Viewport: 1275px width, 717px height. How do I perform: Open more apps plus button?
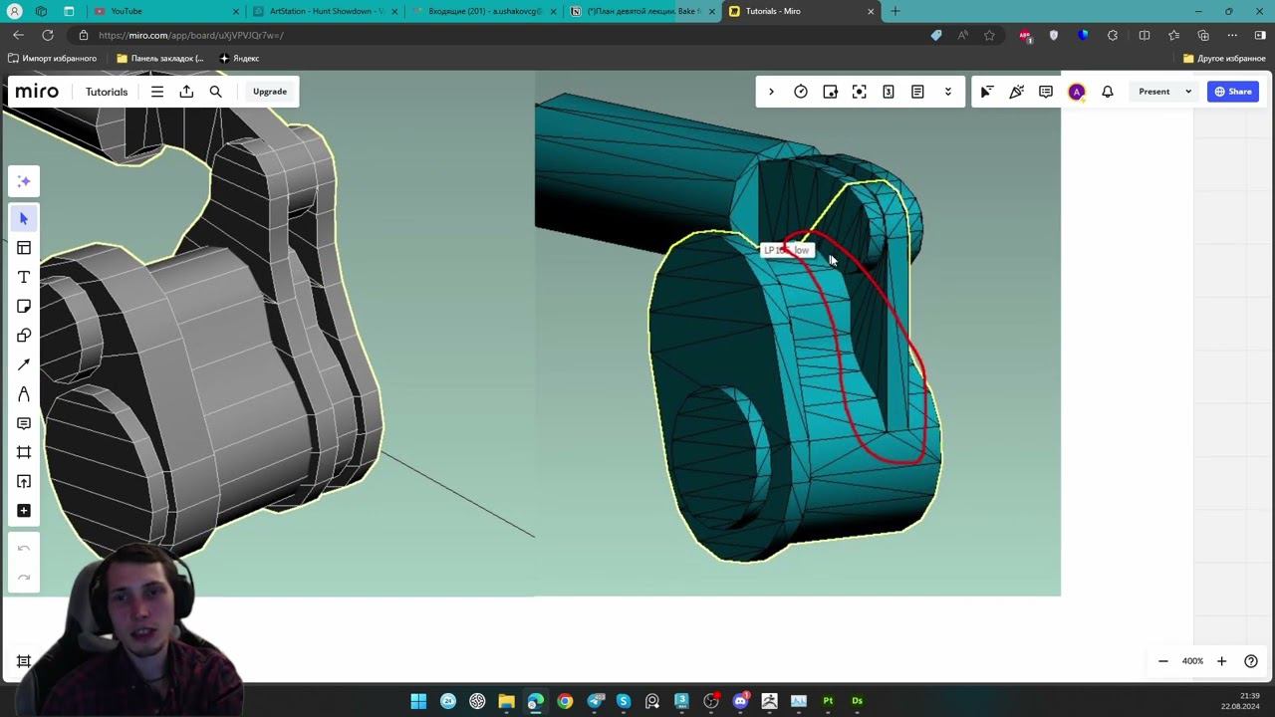pyautogui.click(x=24, y=511)
